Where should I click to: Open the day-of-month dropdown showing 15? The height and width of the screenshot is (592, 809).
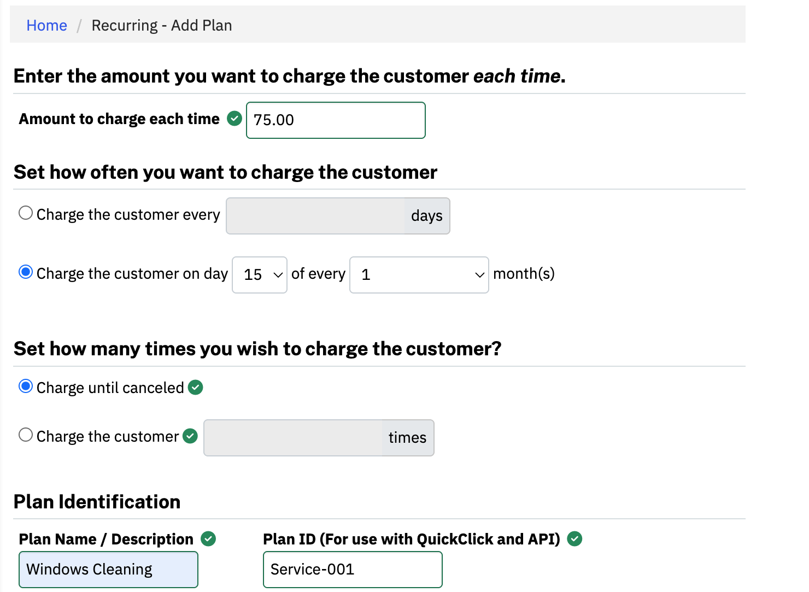(x=260, y=275)
